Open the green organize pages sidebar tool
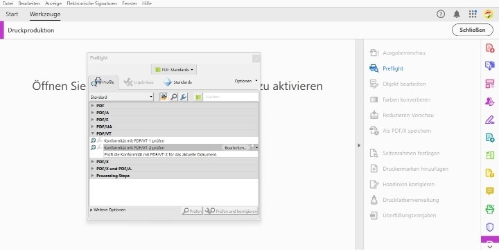The image size is (499, 251). point(489,155)
